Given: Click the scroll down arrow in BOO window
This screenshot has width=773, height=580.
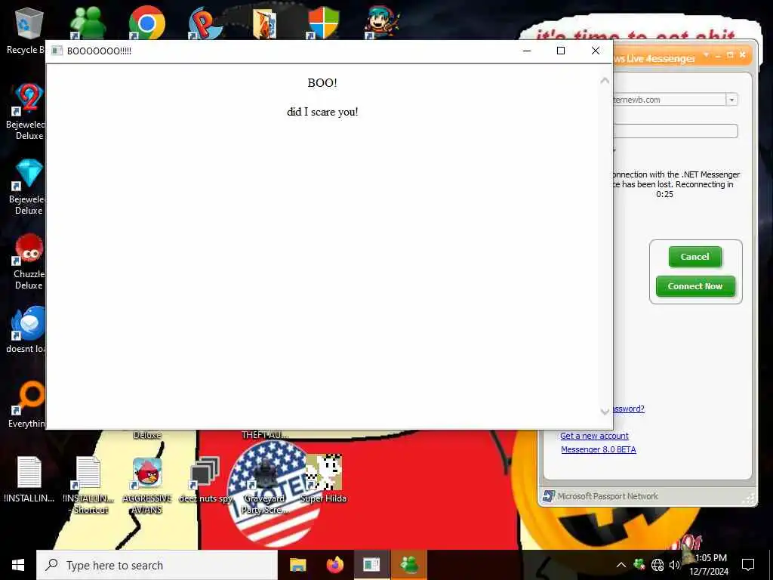Looking at the screenshot, I should tap(605, 412).
